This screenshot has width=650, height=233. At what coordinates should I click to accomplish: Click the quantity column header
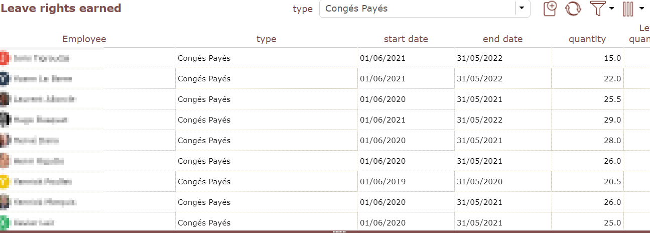pos(587,39)
